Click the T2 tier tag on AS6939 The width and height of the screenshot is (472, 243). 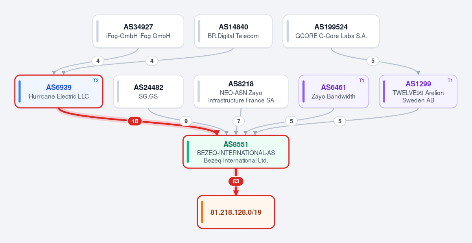(x=96, y=80)
